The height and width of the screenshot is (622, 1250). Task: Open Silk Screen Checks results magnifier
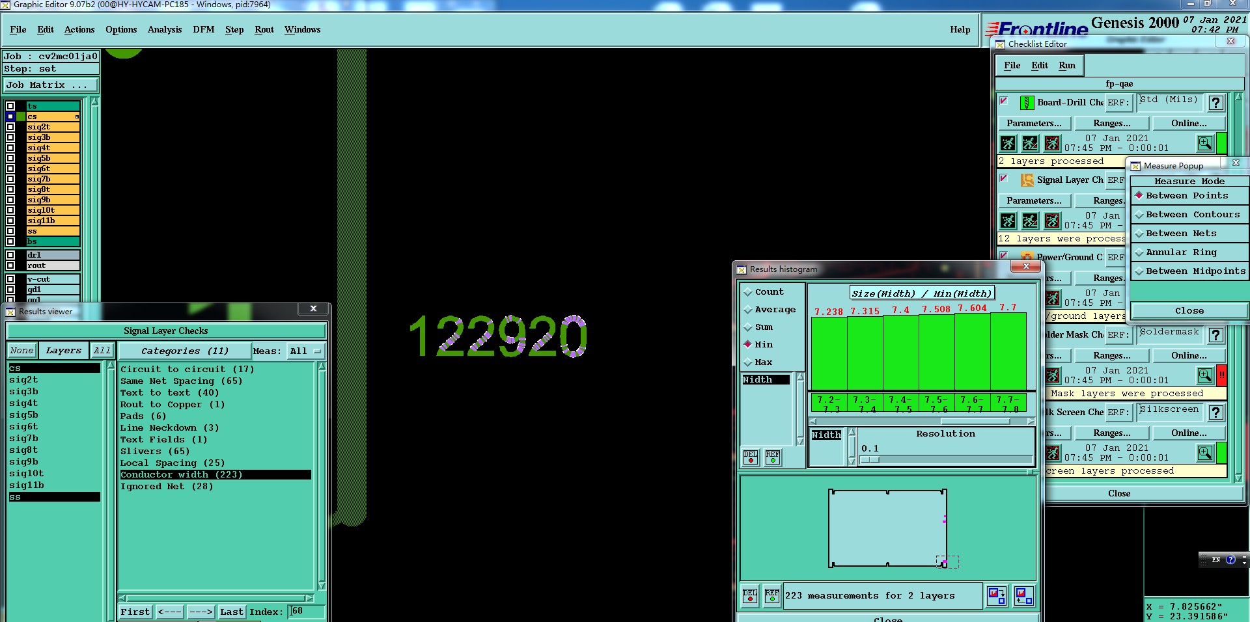coord(1205,453)
